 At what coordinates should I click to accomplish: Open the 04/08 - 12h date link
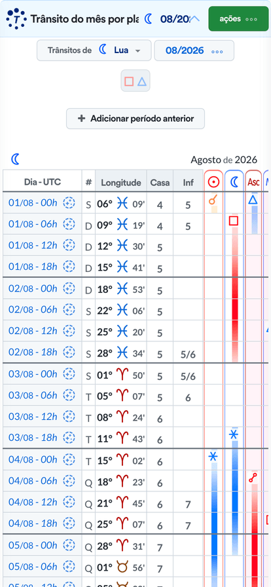click(33, 502)
